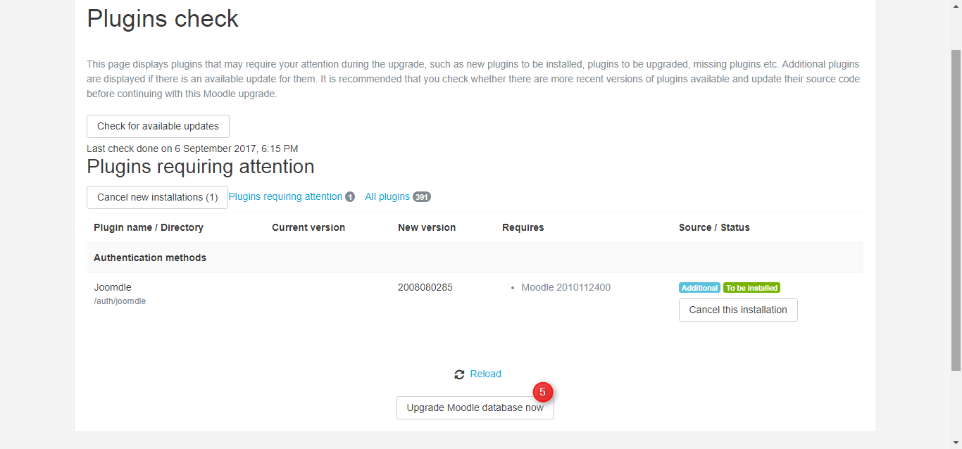Image resolution: width=962 pixels, height=449 pixels.
Task: Click the Moodle 2010112400 requirement entry
Action: pos(566,287)
